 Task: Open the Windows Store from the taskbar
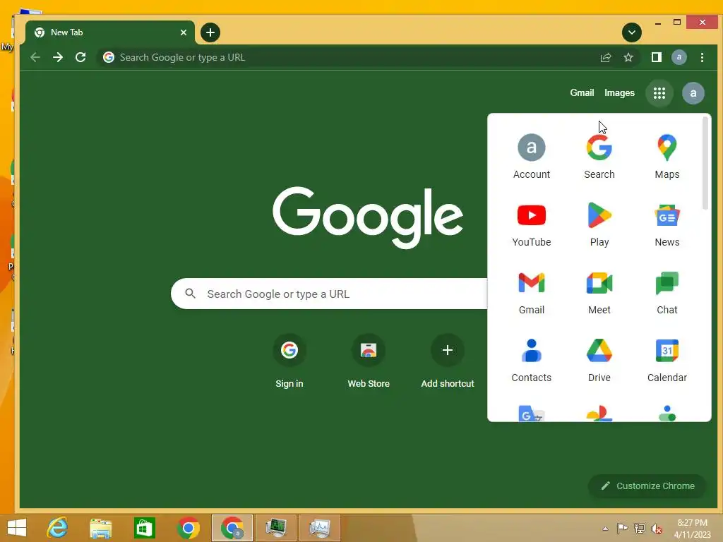pyautogui.click(x=144, y=528)
